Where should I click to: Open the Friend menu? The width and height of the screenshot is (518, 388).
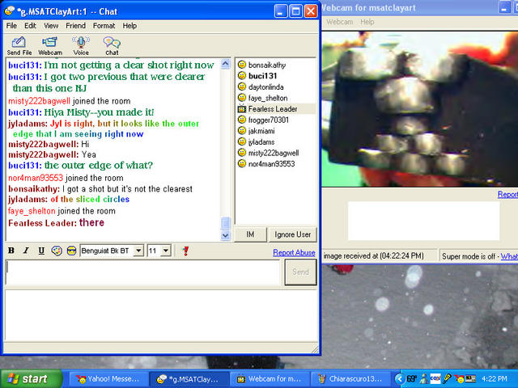pos(75,26)
